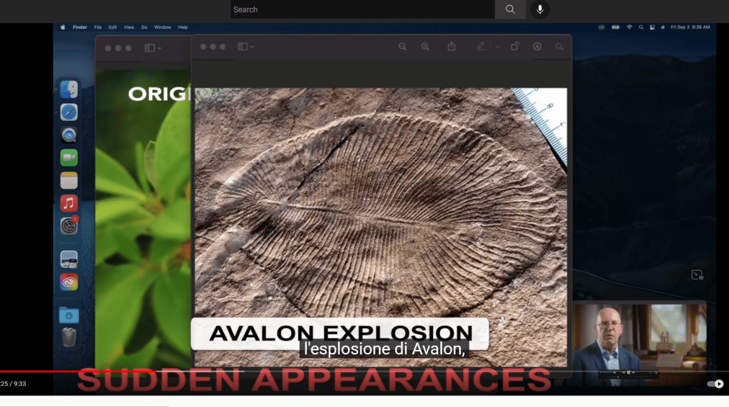Click the Wi-Fi icon in the menu bar
The width and height of the screenshot is (729, 407).
coord(629,27)
